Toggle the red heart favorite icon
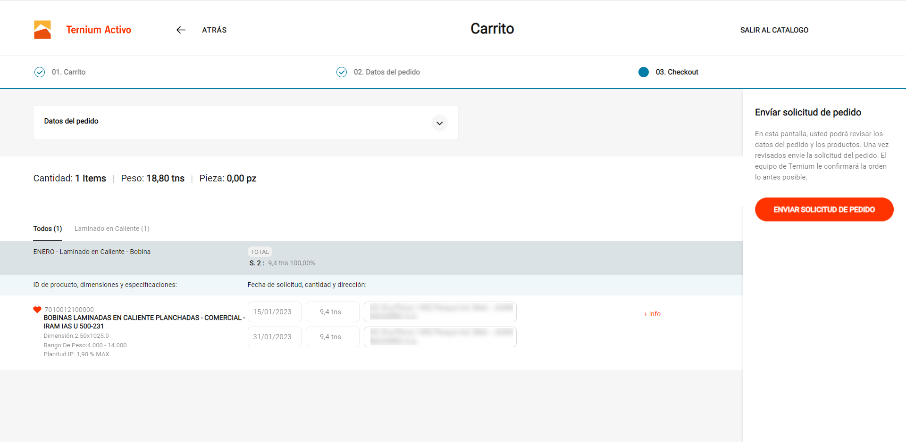 coord(37,310)
